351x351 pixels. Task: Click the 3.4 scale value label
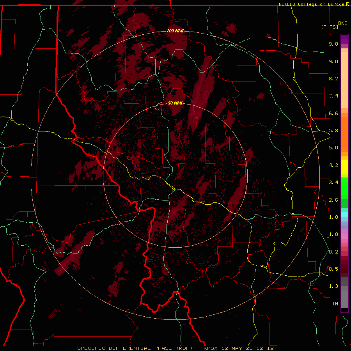[333, 183]
